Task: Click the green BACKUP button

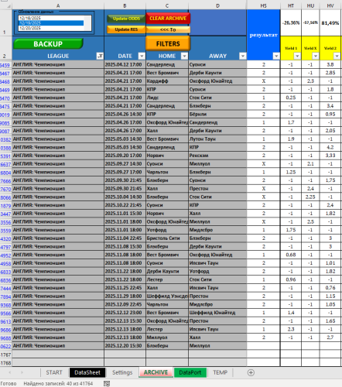Action: (48, 44)
